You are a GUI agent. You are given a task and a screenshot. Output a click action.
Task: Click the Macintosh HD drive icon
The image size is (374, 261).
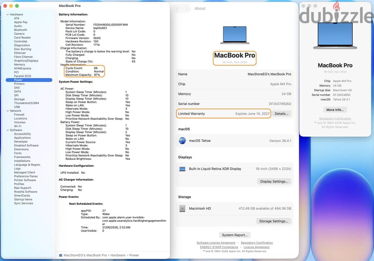[x=182, y=208]
